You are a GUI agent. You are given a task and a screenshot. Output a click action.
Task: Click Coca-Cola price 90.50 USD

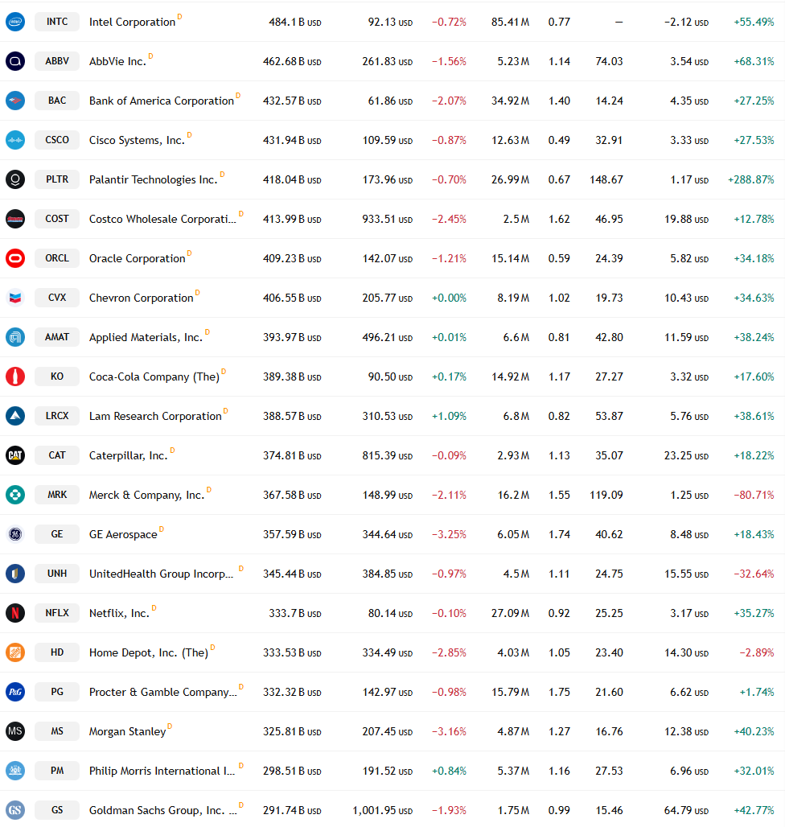point(390,376)
